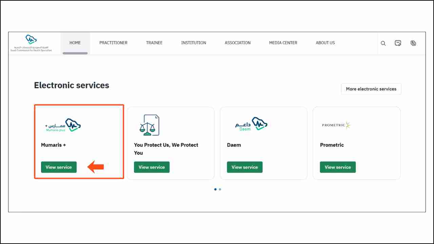This screenshot has height=244, width=434.
Task: Click the Mumaris Plus service logo
Action: (x=63, y=125)
